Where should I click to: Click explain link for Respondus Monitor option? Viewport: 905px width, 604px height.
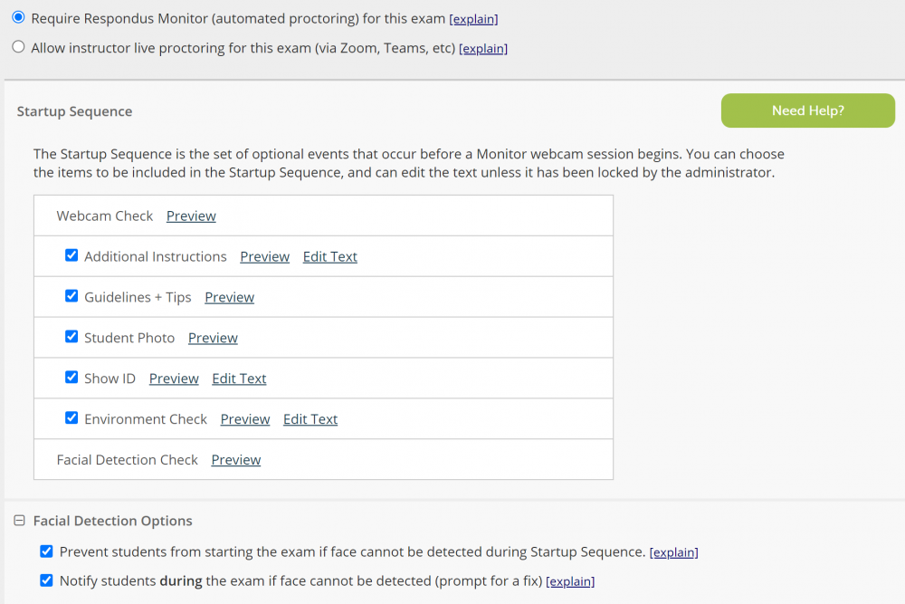tap(473, 19)
